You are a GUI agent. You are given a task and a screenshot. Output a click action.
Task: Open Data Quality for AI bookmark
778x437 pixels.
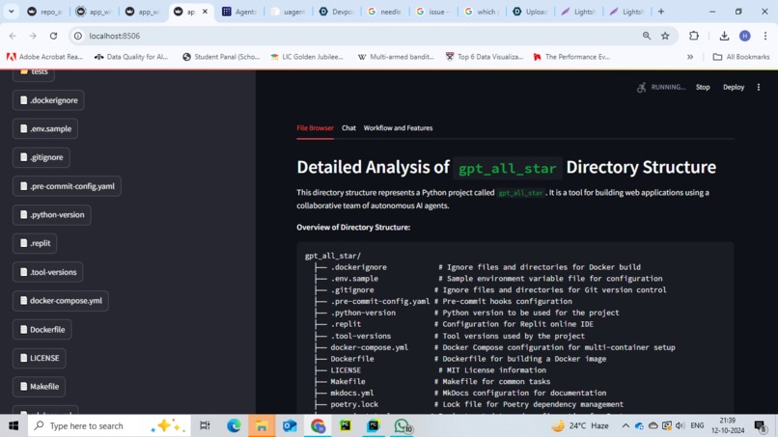(131, 57)
